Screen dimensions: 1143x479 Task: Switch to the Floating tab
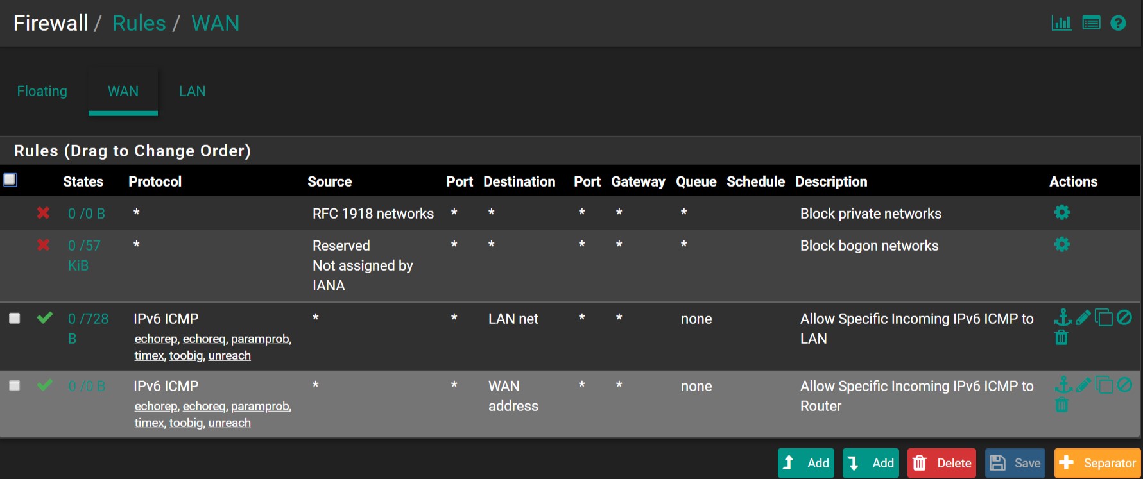click(42, 91)
